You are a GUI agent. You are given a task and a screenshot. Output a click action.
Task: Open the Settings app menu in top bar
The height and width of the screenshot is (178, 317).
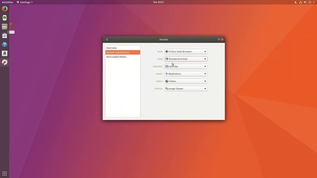24,2
